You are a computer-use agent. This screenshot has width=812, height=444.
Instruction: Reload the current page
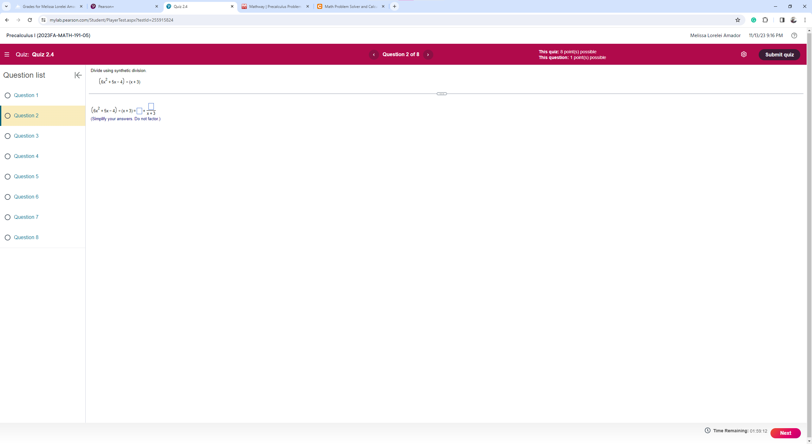pos(30,20)
